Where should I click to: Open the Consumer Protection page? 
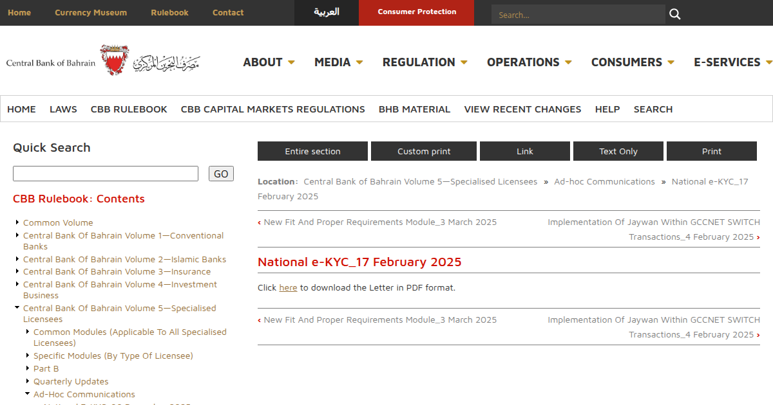[x=416, y=13]
